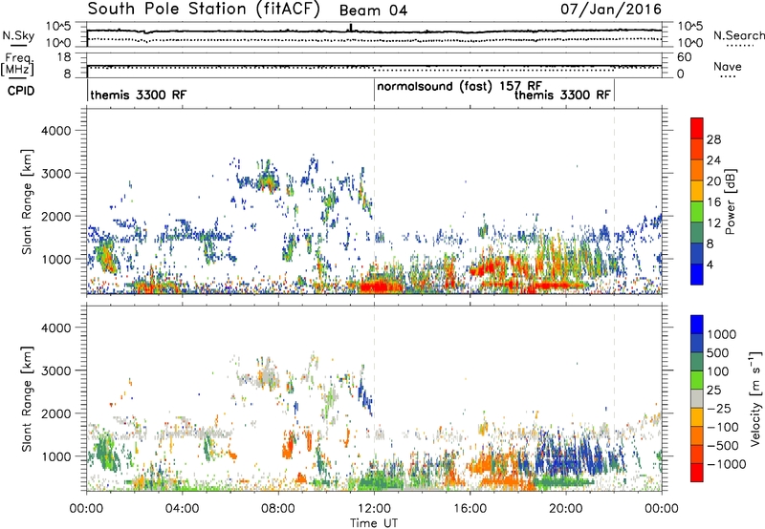Click the 'Slant Range [km]' label of power plot

(27, 201)
